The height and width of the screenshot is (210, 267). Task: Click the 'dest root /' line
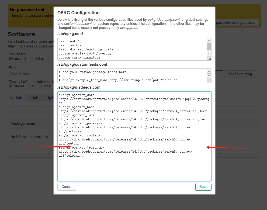(x=69, y=41)
